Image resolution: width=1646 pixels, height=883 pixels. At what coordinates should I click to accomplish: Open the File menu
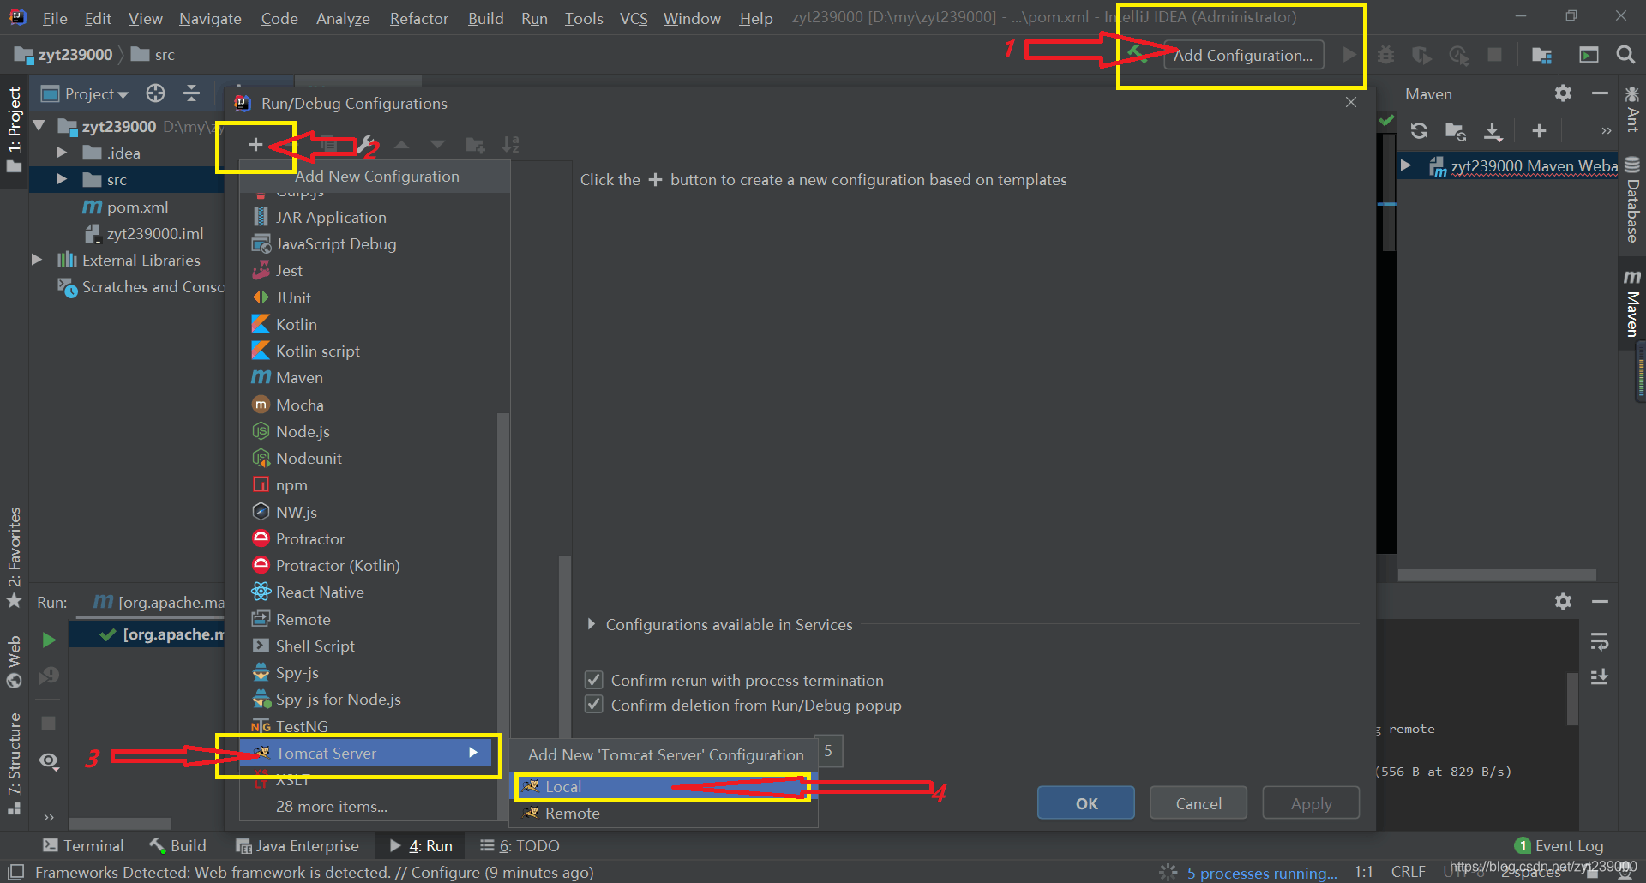click(x=55, y=18)
